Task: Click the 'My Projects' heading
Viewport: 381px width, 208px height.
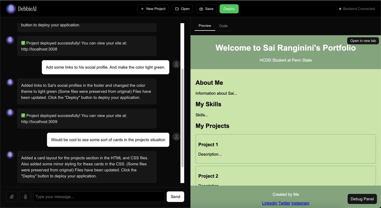Action: (x=212, y=126)
